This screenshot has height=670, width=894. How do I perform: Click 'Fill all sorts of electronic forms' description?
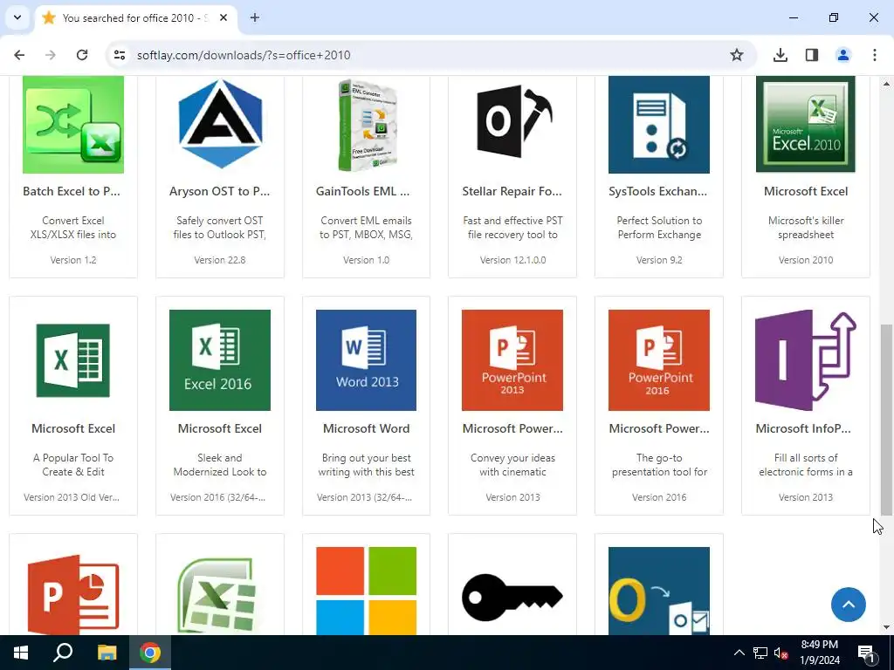point(806,465)
